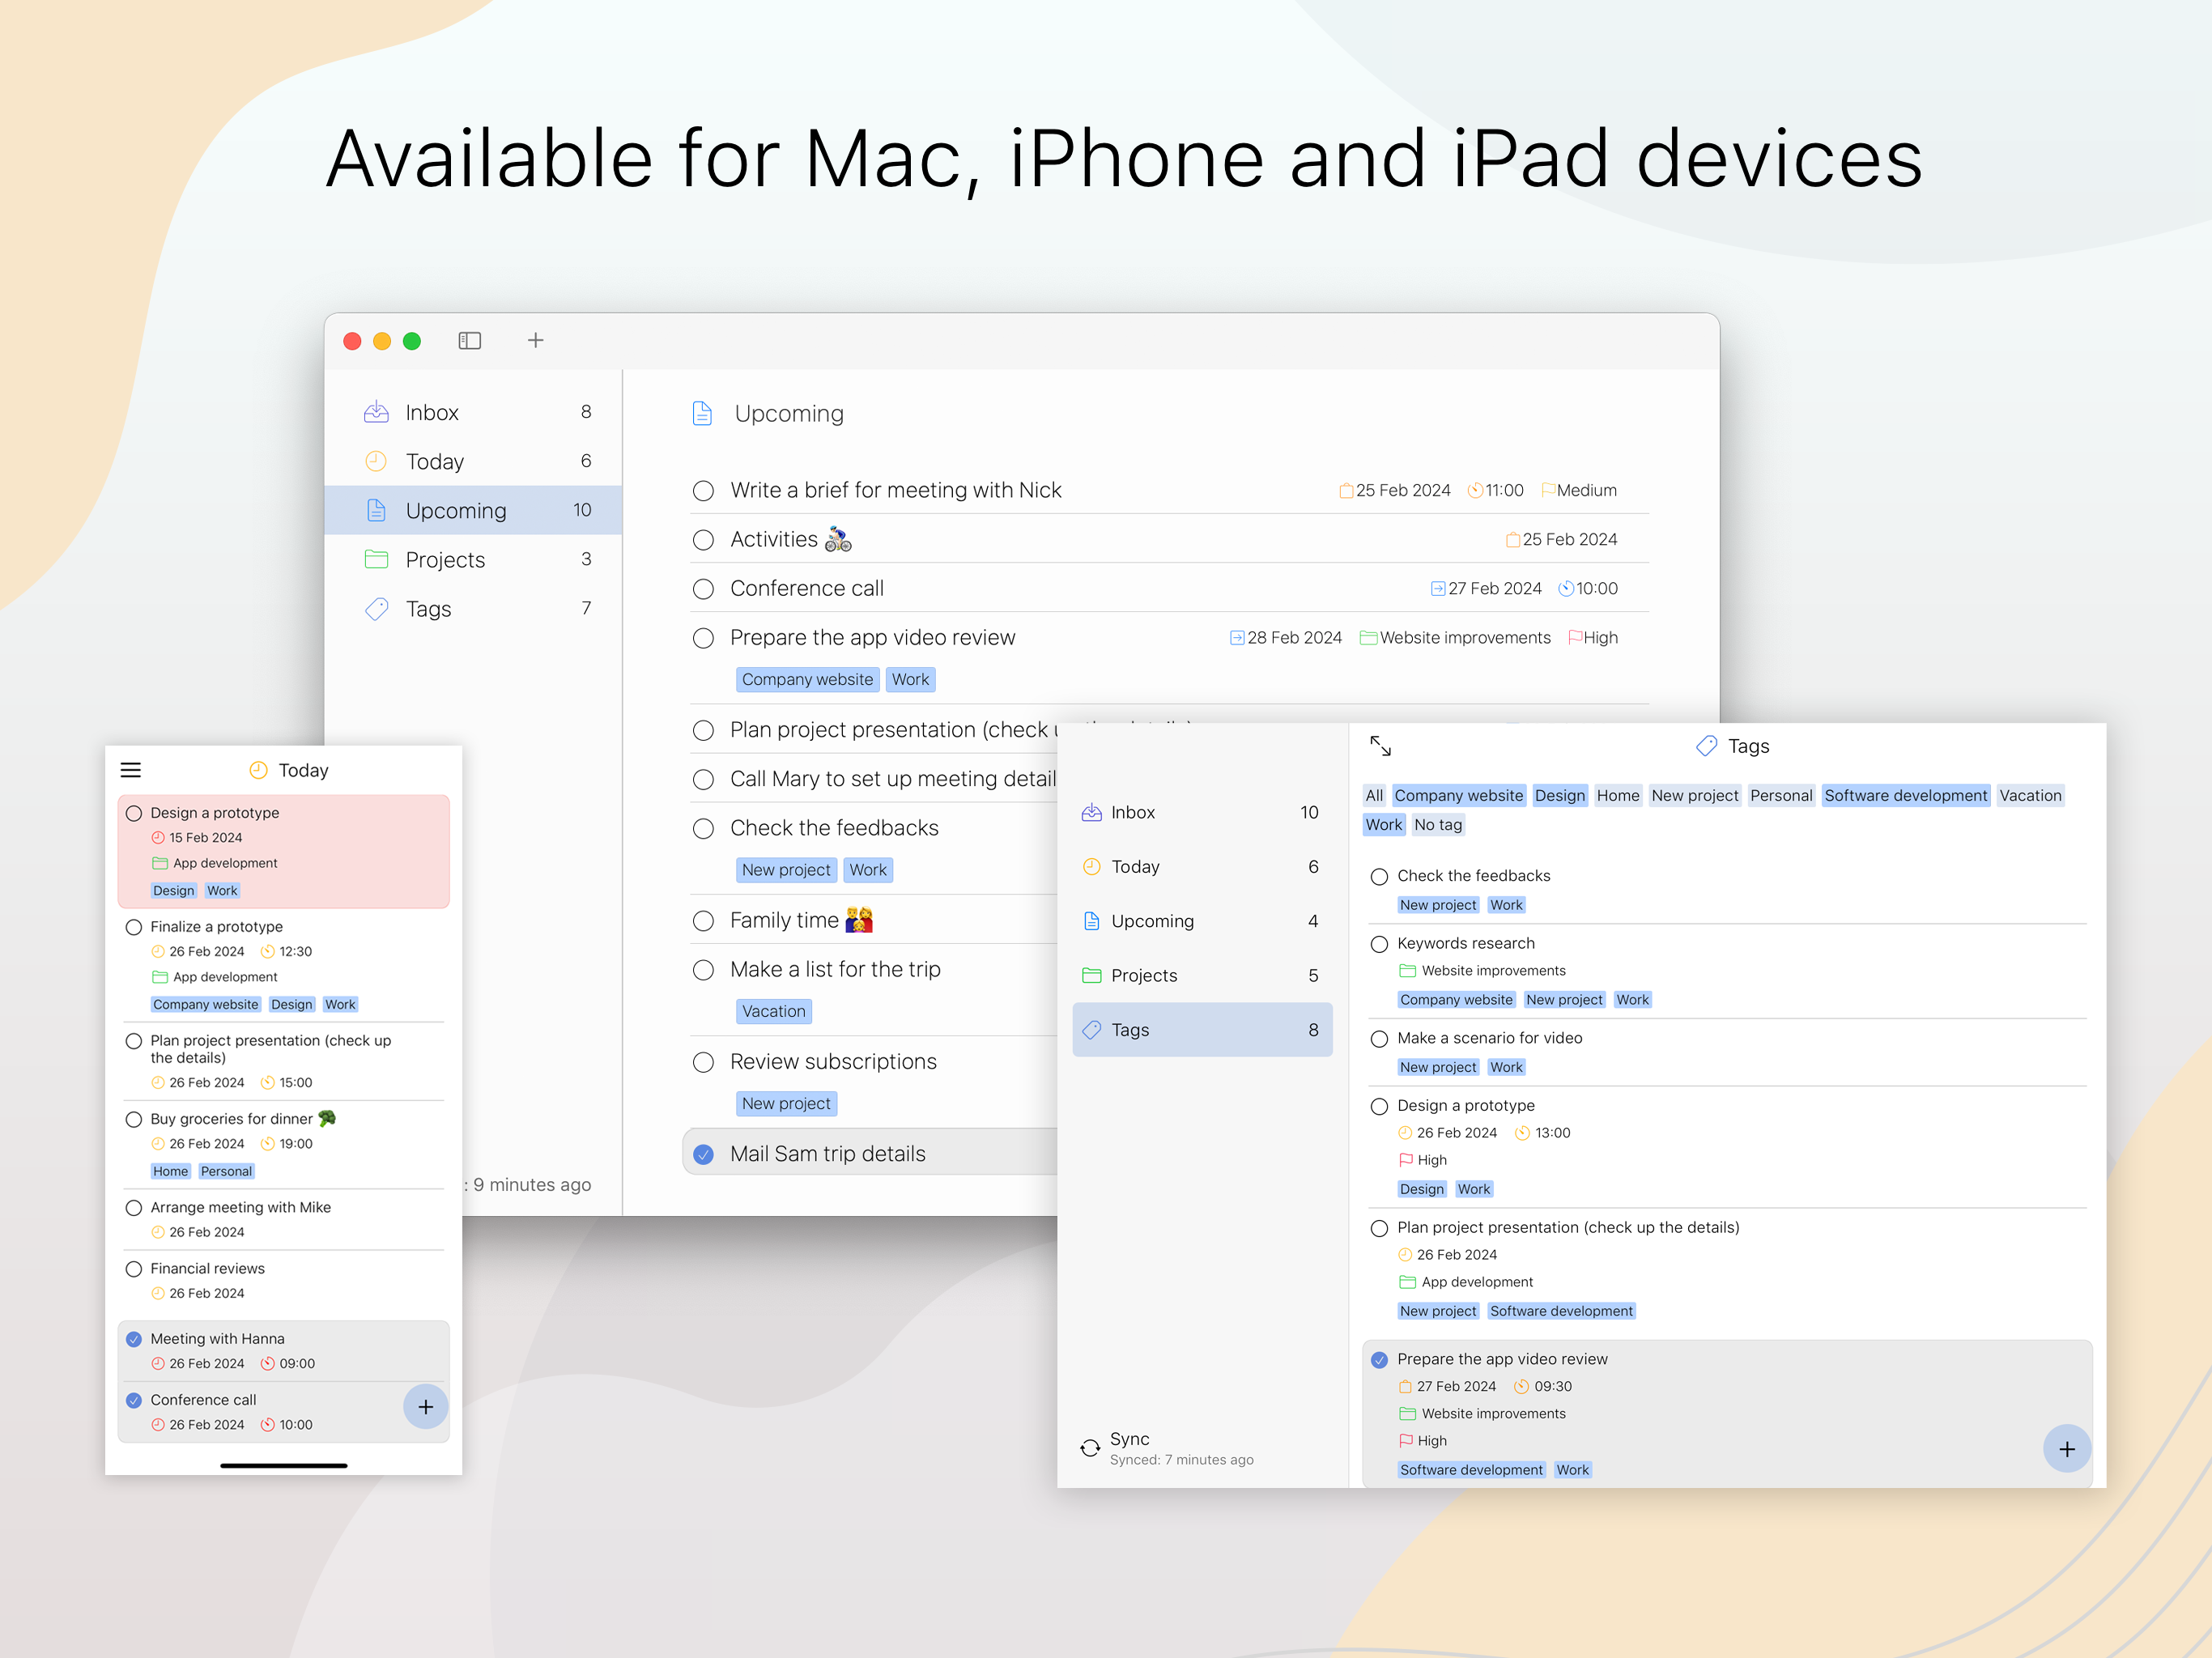2212x1658 pixels.
Task: Tap the add task button in iPhone view
Action: click(425, 1407)
